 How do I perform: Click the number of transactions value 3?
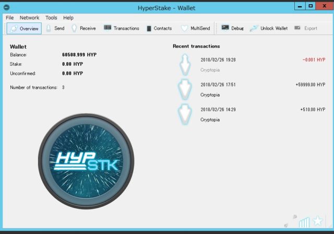pos(63,87)
